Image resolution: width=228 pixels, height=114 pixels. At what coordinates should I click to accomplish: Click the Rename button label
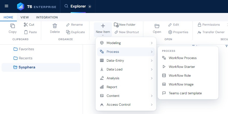click(77, 25)
